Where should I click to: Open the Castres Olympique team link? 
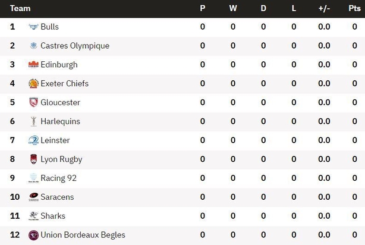[x=75, y=46]
